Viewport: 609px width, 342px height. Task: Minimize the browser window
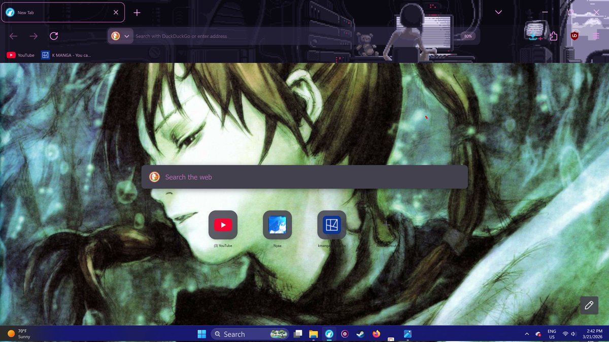coord(545,12)
